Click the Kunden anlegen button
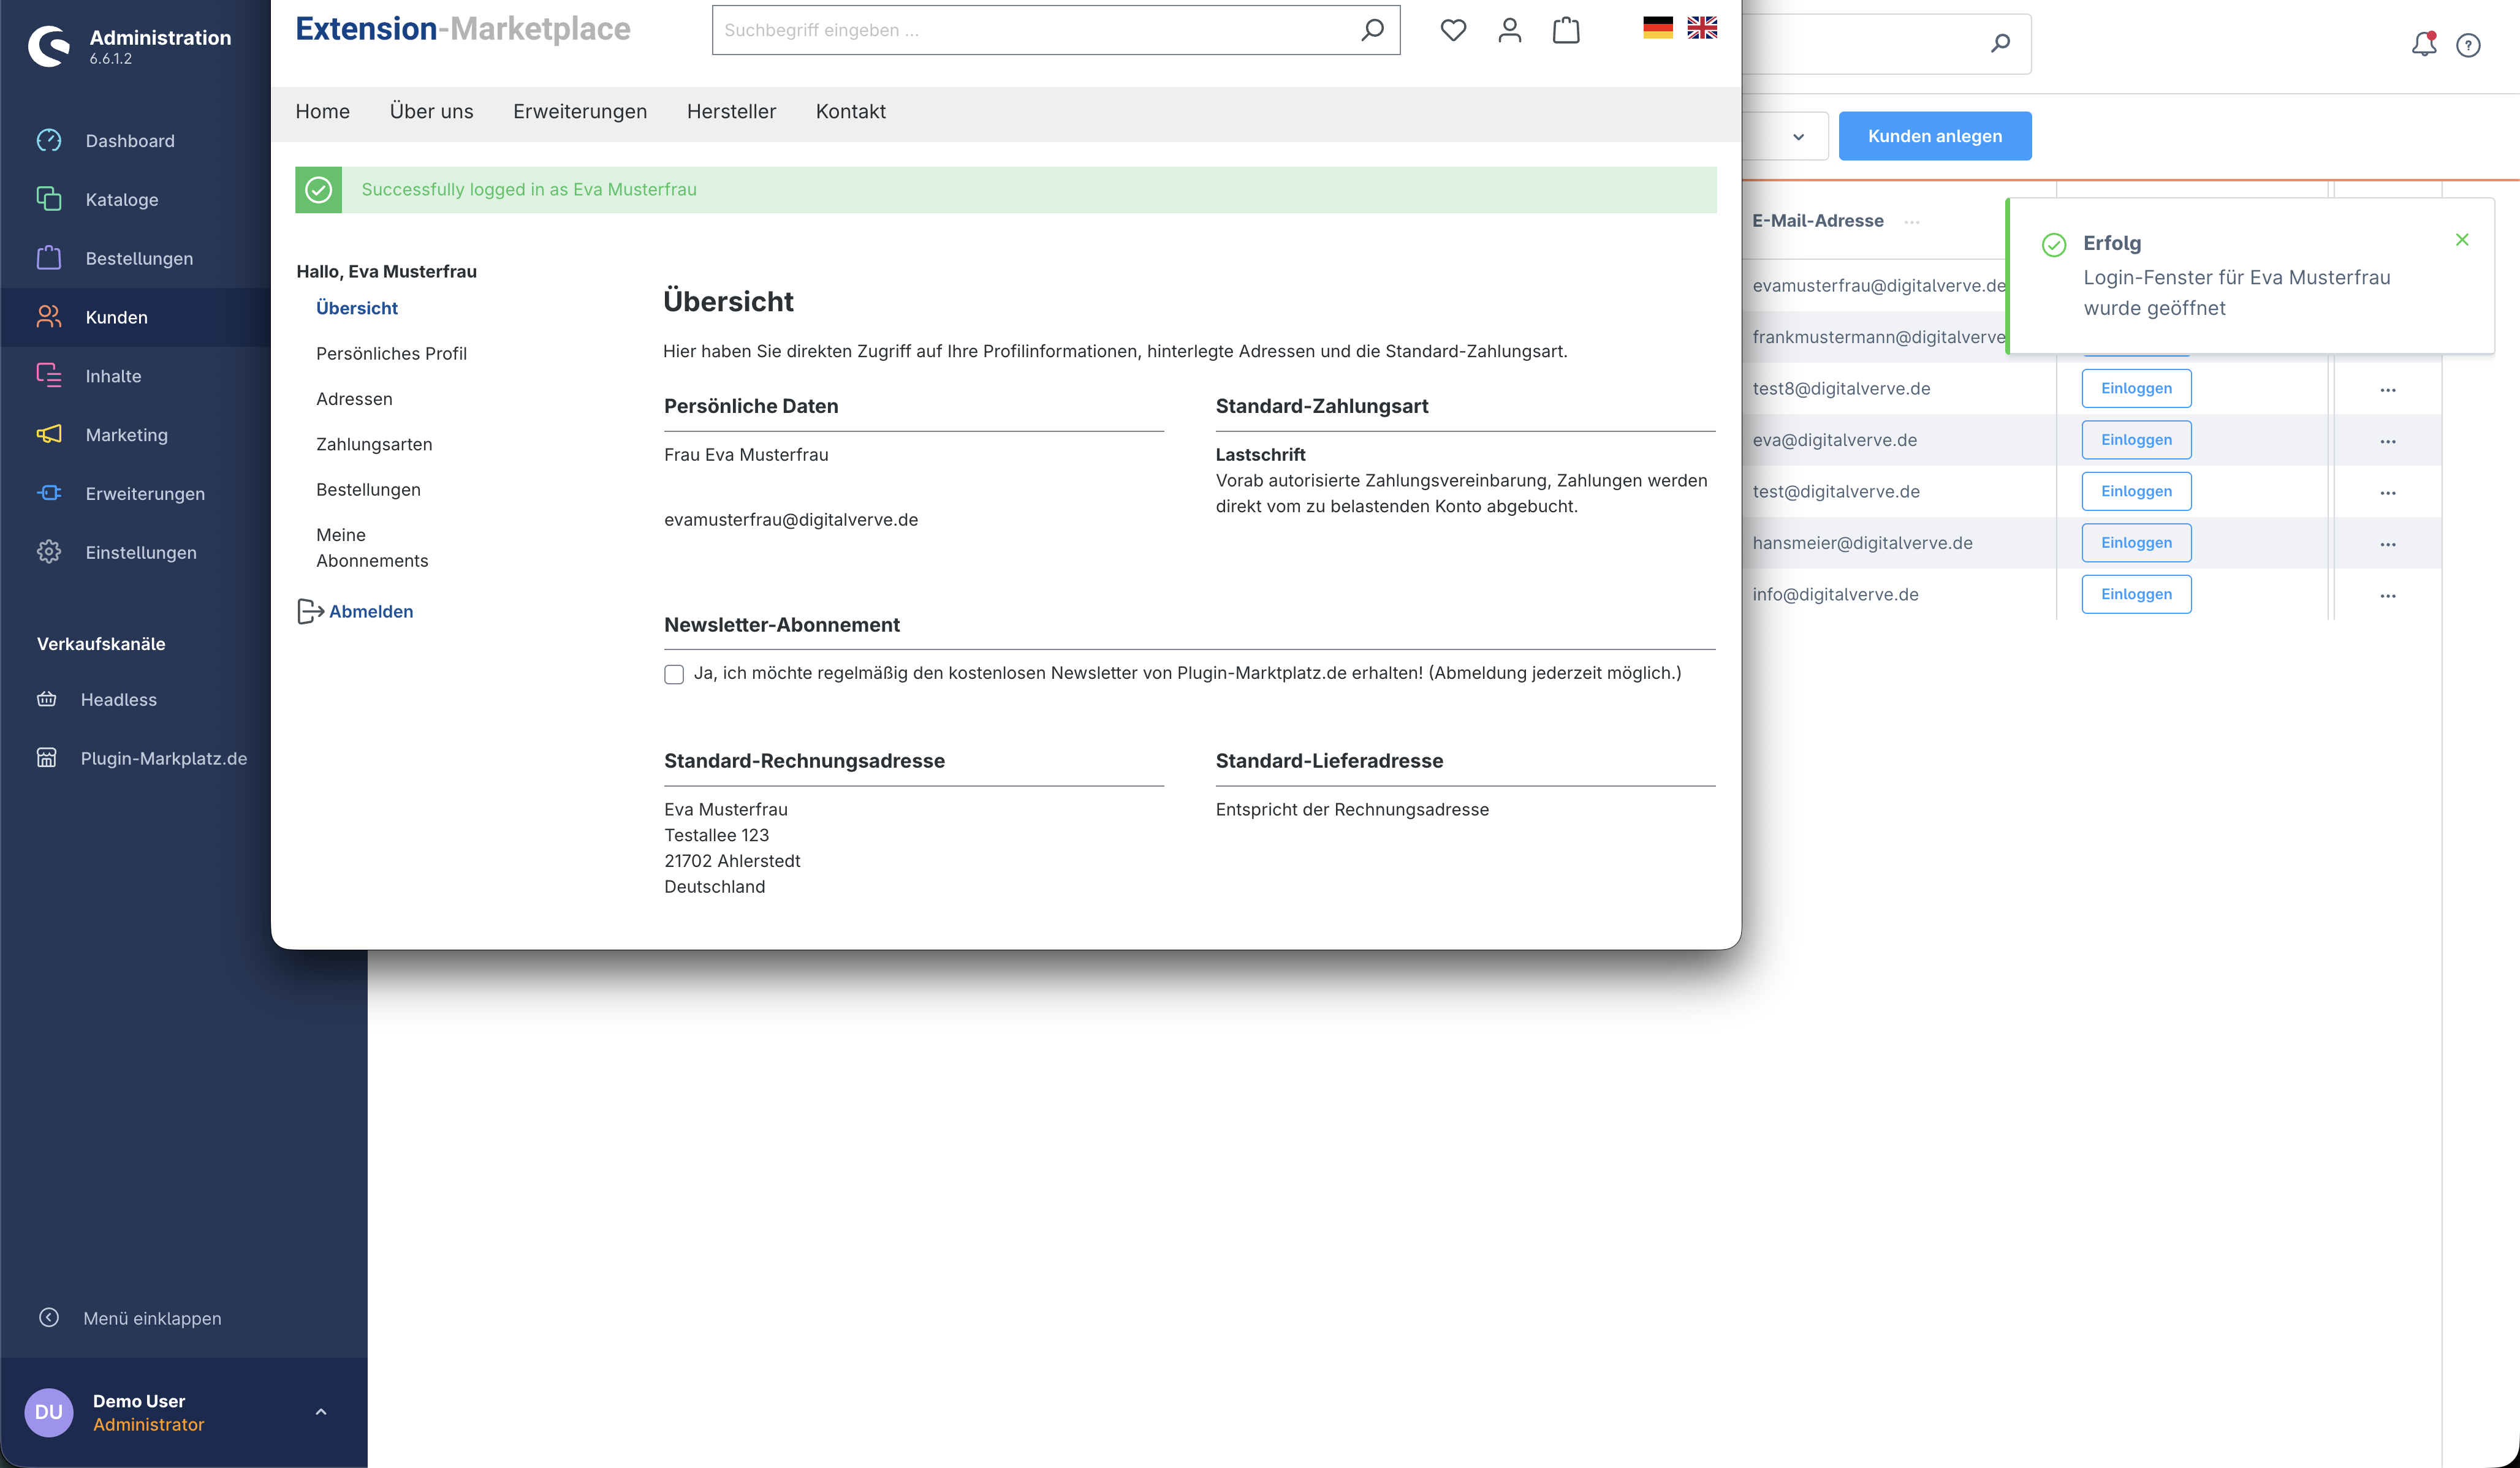This screenshot has width=2520, height=1468. tap(1934, 136)
